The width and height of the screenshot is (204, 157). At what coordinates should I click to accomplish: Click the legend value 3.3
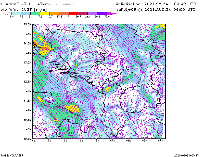coord(21,17)
